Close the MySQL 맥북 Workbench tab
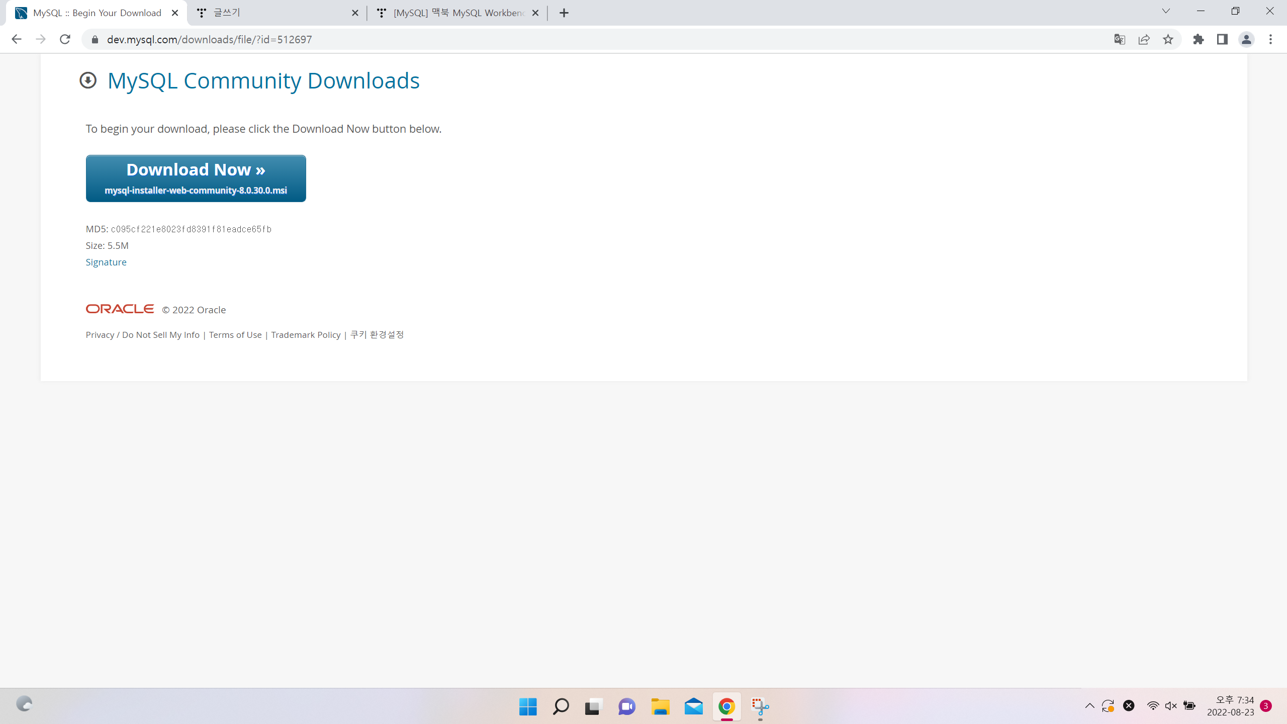 click(x=535, y=13)
